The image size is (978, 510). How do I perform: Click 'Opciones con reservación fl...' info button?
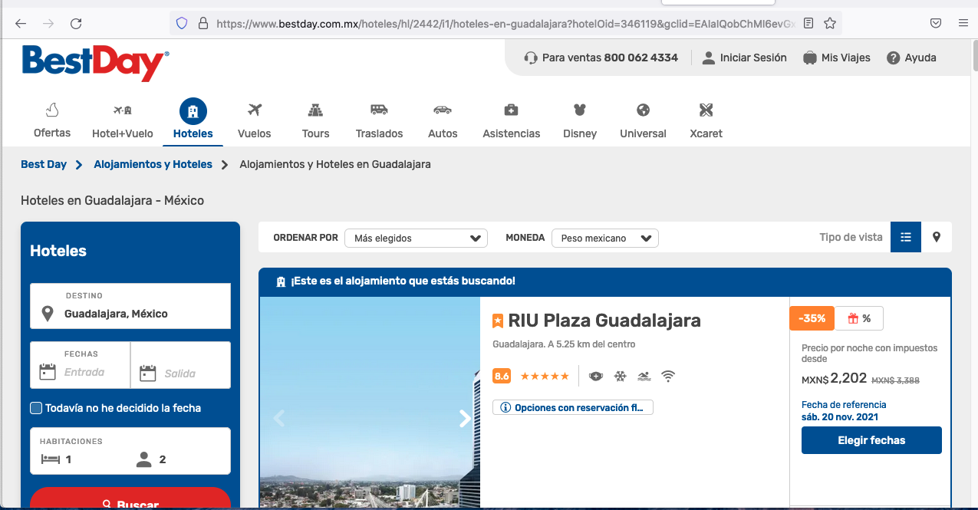(573, 407)
